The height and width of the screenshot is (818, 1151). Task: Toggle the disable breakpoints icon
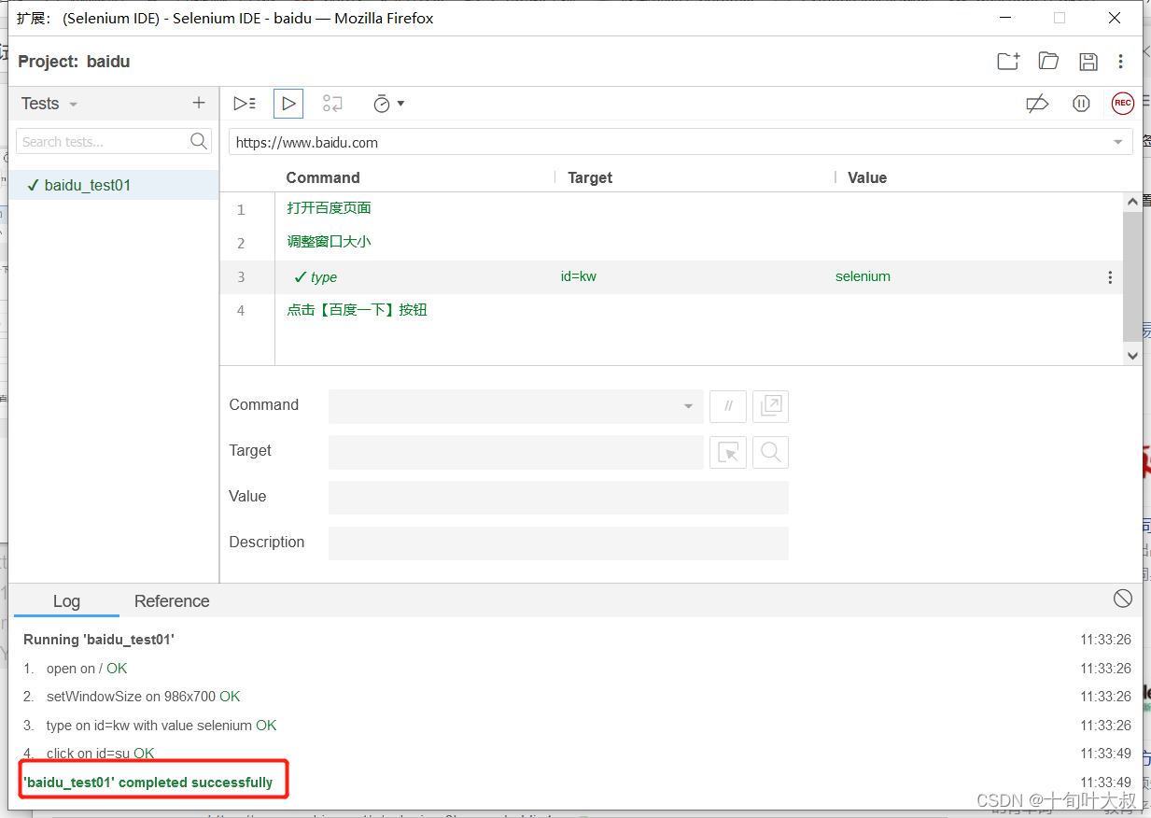(1037, 104)
